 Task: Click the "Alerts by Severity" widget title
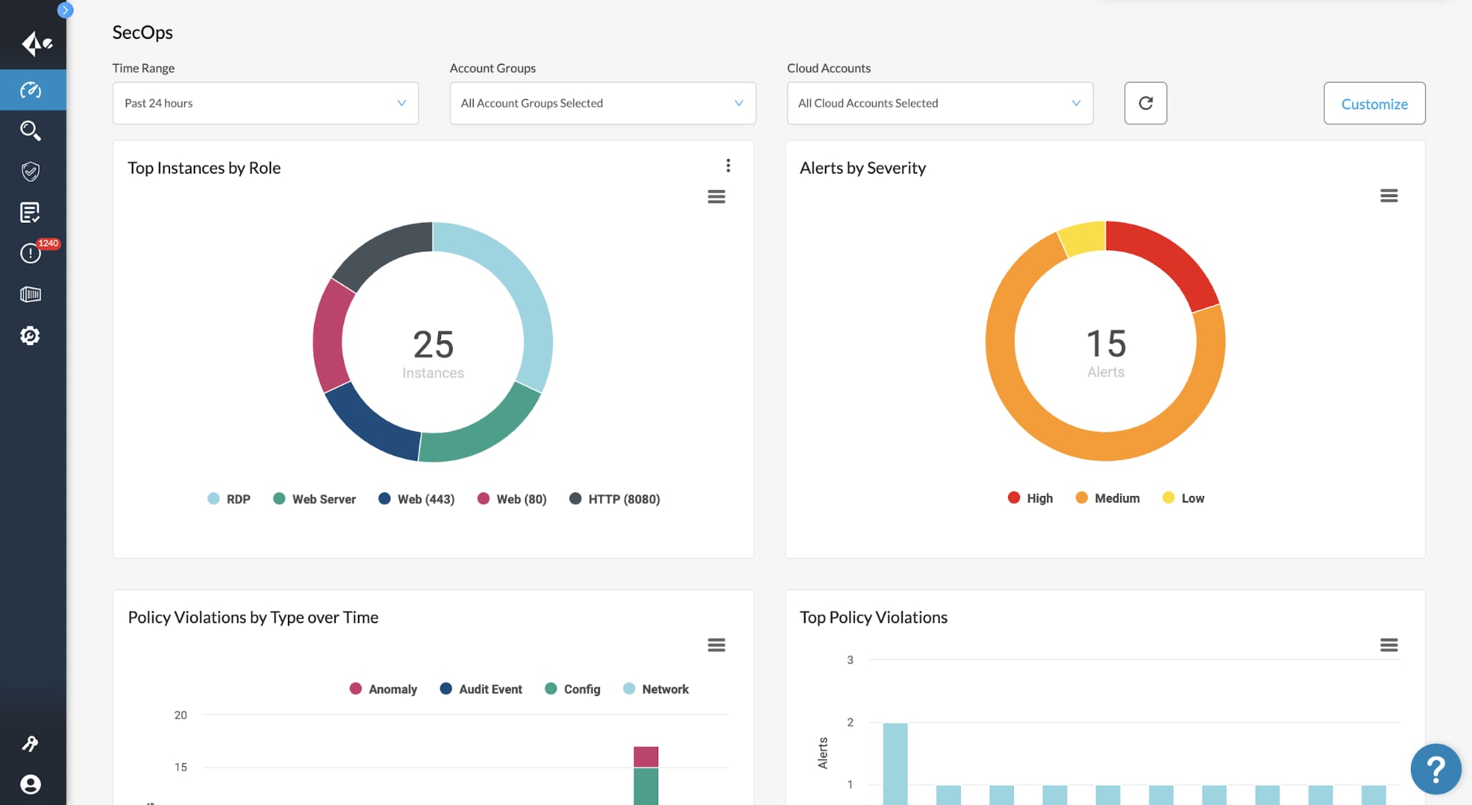click(862, 168)
